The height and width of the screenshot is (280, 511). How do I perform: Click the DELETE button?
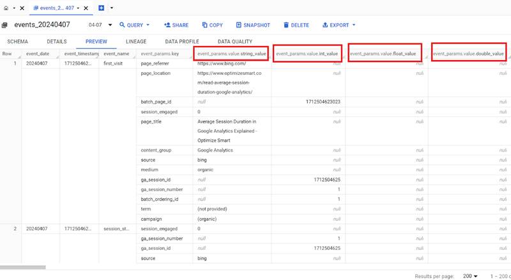tap(296, 25)
